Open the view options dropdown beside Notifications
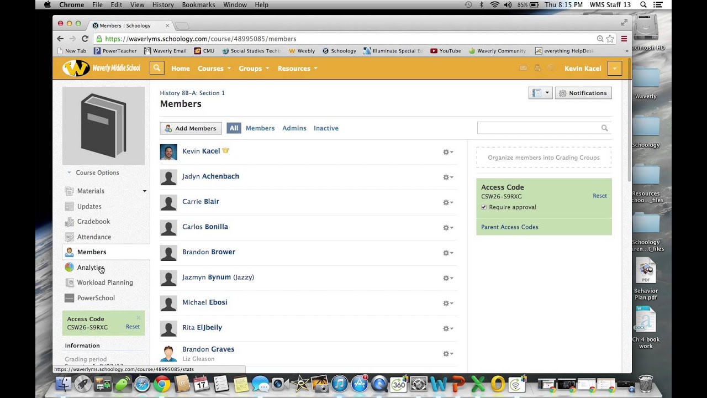This screenshot has height=398, width=707. [540, 93]
